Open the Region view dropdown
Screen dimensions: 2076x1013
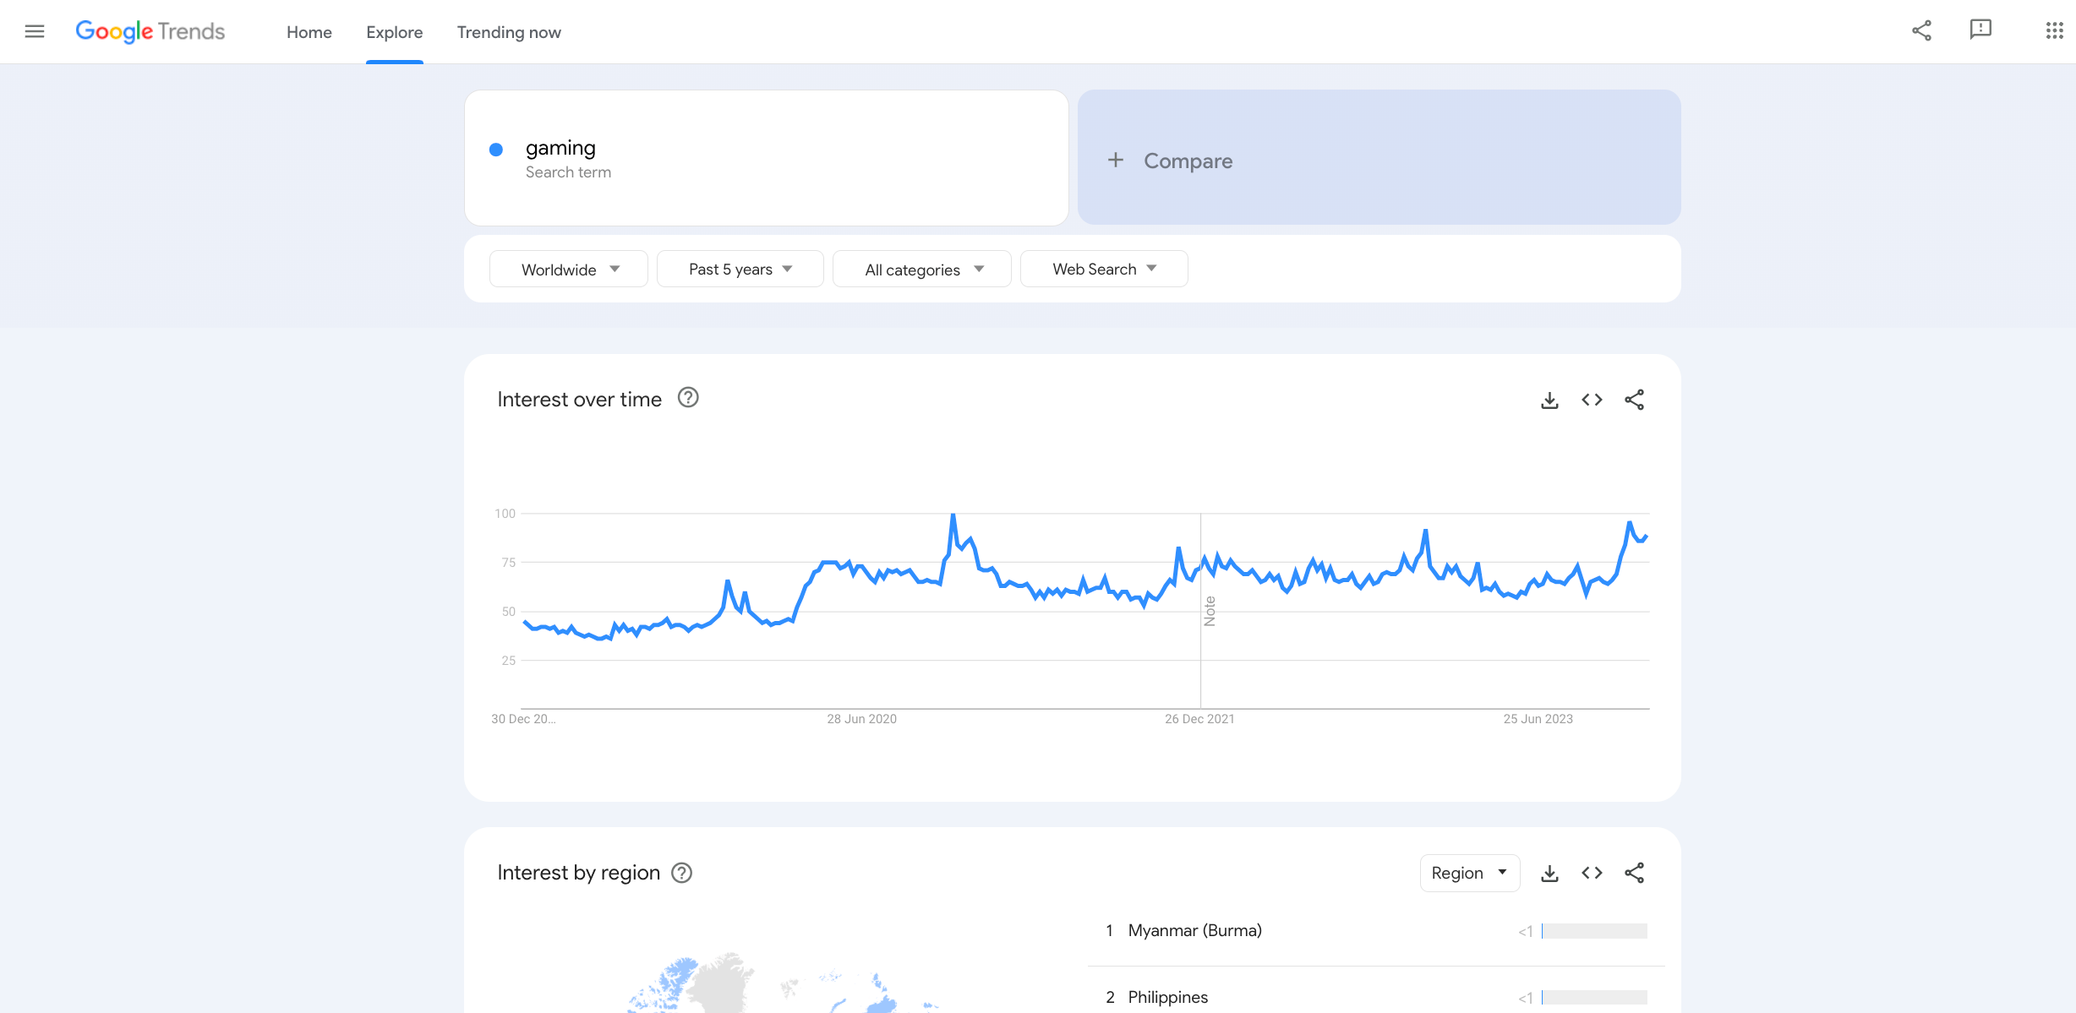(x=1469, y=873)
